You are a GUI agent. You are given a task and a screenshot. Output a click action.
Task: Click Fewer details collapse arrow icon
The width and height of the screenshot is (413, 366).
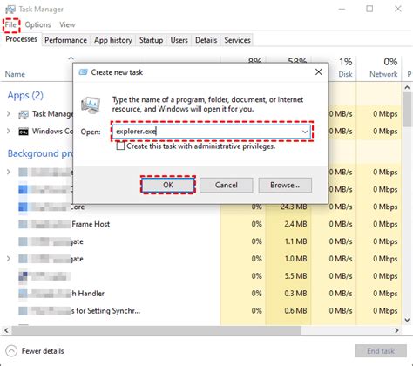(11, 351)
